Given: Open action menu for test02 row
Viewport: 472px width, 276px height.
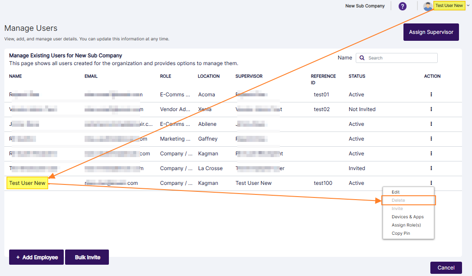Looking at the screenshot, I should (431, 109).
